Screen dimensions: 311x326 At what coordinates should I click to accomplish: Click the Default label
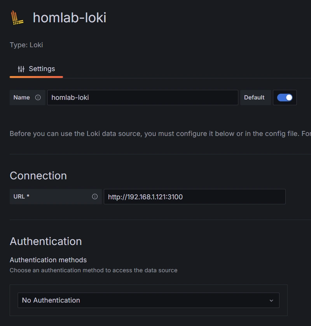pyautogui.click(x=254, y=98)
